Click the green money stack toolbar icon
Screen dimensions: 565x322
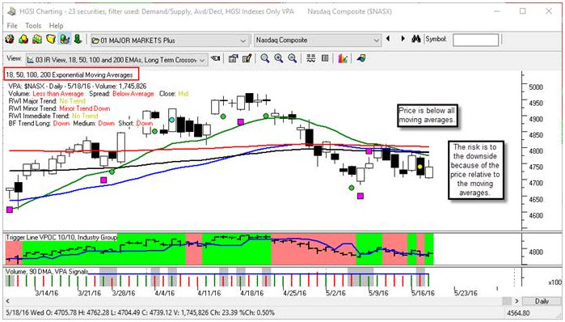(x=37, y=39)
